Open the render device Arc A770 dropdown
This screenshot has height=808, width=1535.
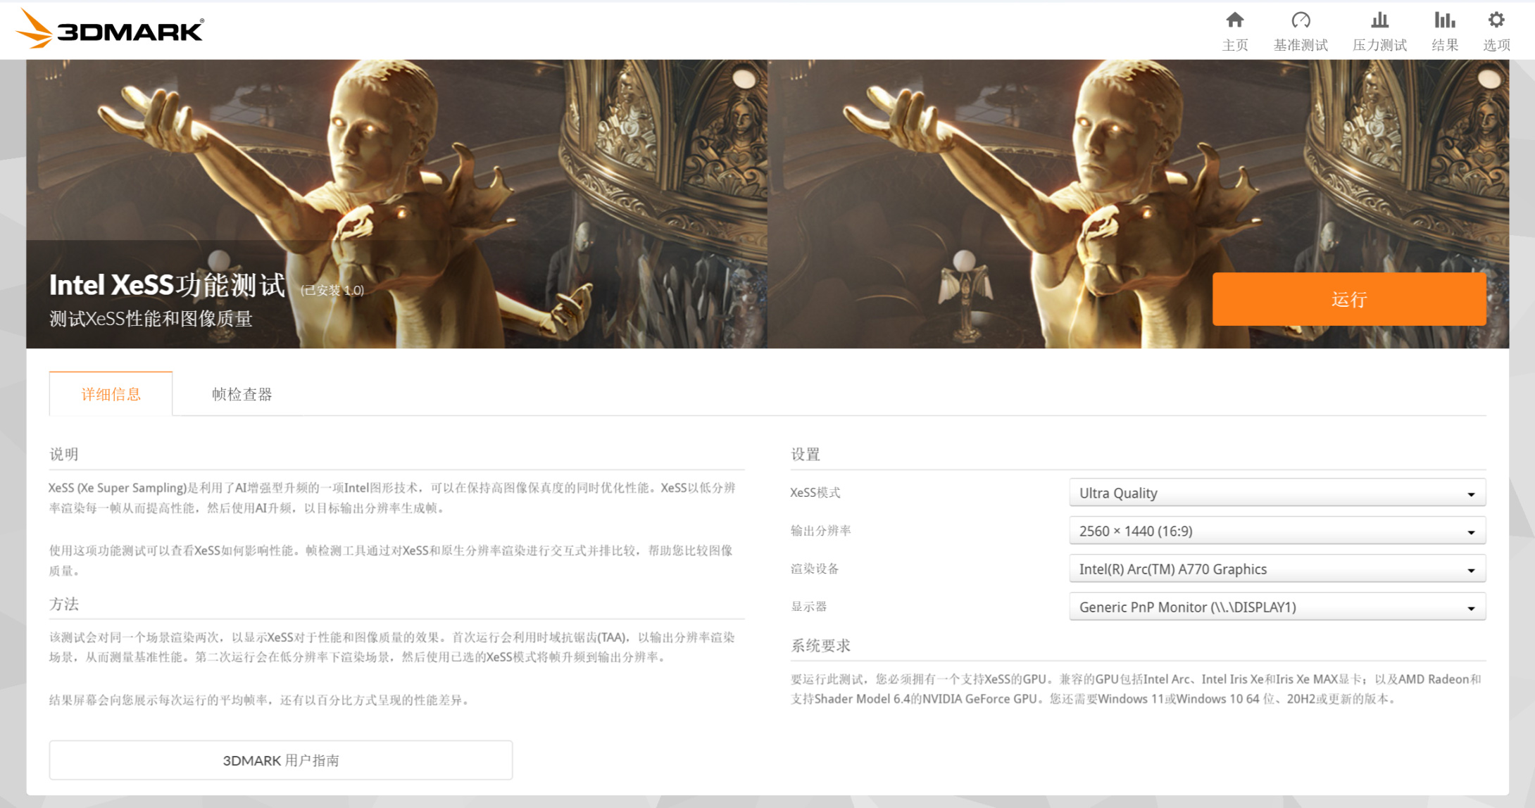1277,569
